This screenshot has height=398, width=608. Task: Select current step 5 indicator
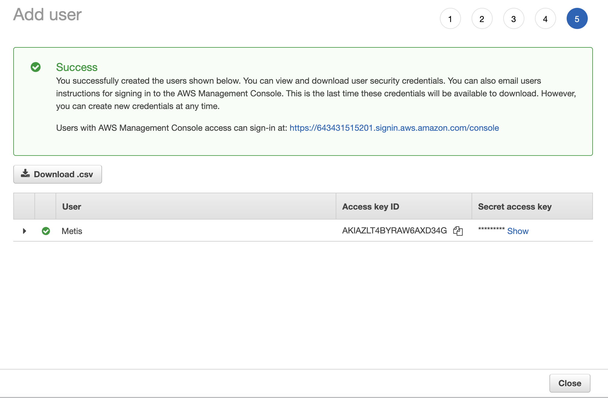click(x=577, y=19)
